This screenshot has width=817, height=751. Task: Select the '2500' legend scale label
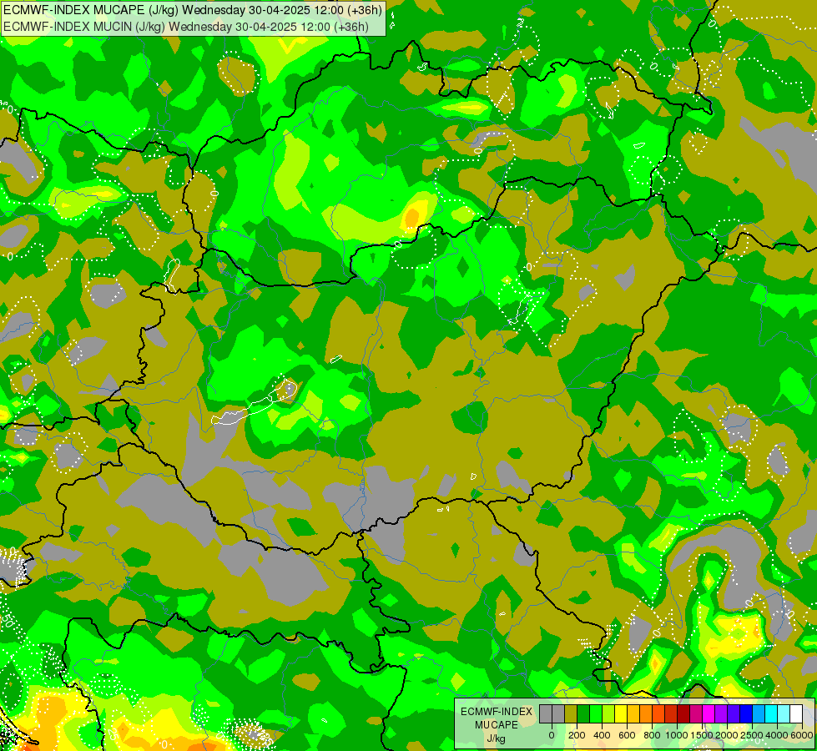tap(751, 735)
